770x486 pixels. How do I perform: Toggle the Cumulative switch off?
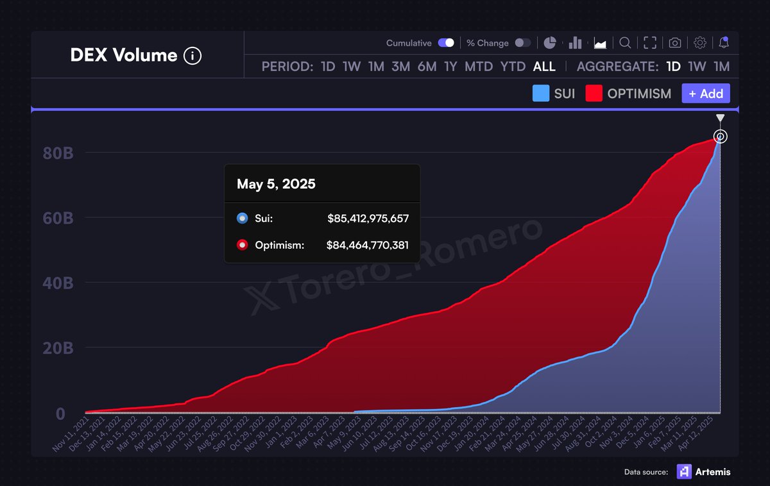click(447, 43)
